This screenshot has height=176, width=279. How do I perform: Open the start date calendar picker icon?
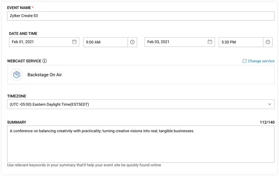[74, 42]
